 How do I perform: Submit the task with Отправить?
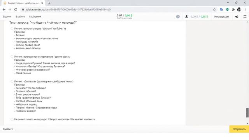[239, 129]
